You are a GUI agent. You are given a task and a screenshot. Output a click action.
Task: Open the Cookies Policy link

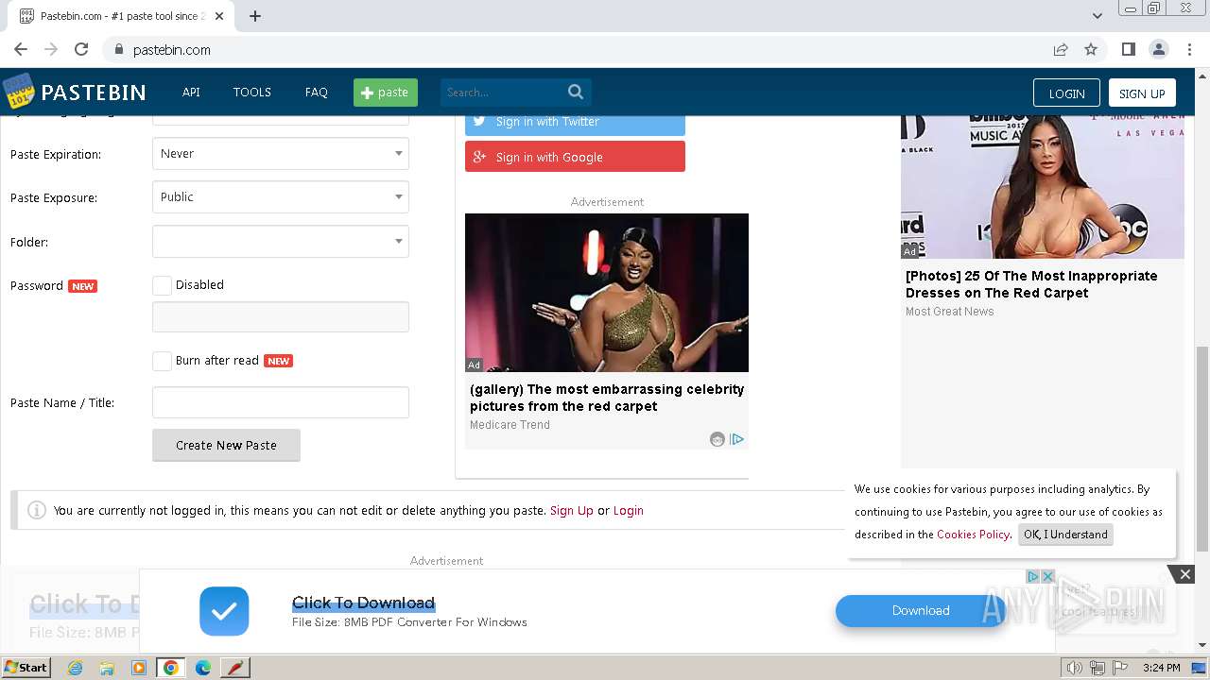[x=973, y=535]
